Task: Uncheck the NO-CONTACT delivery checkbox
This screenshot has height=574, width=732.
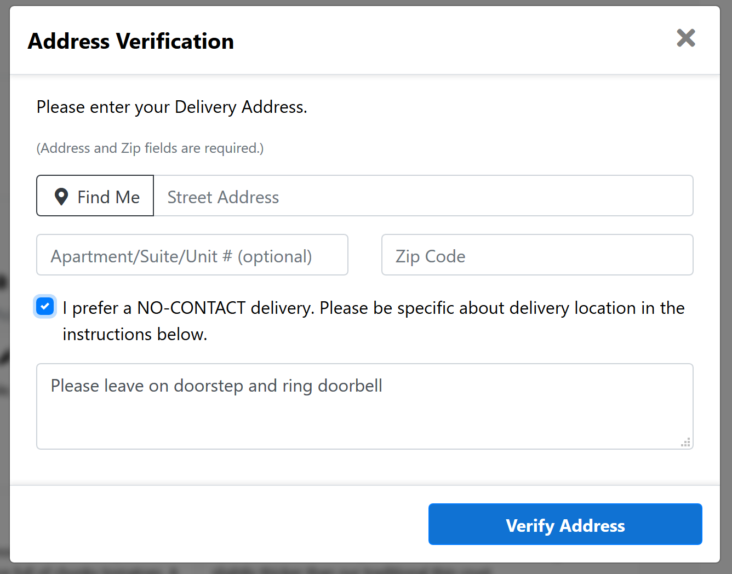Action: pos(45,307)
